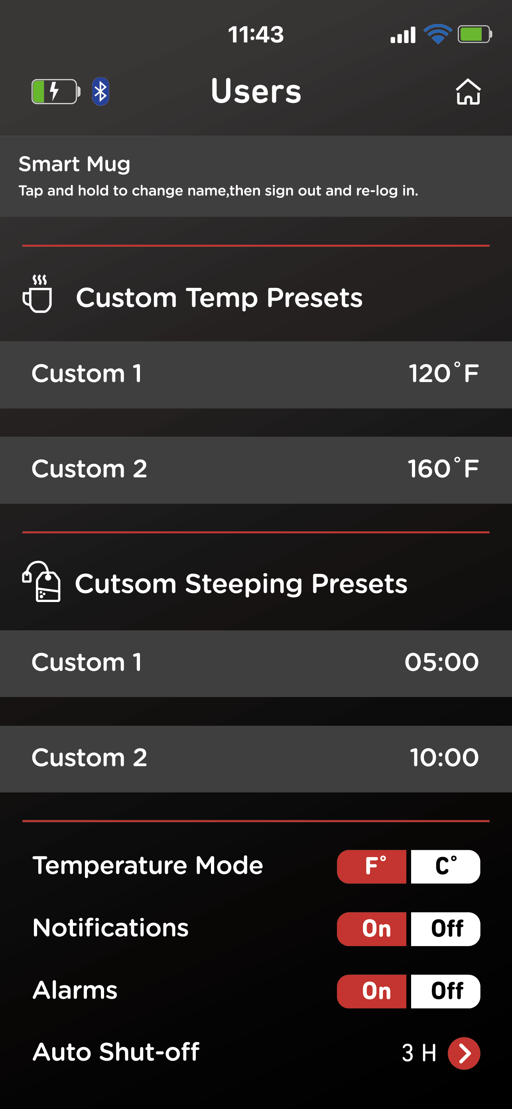Screen dimensions: 512x1109
Task: Open the 160°F Custom 2 temp preset
Action: coord(256,470)
